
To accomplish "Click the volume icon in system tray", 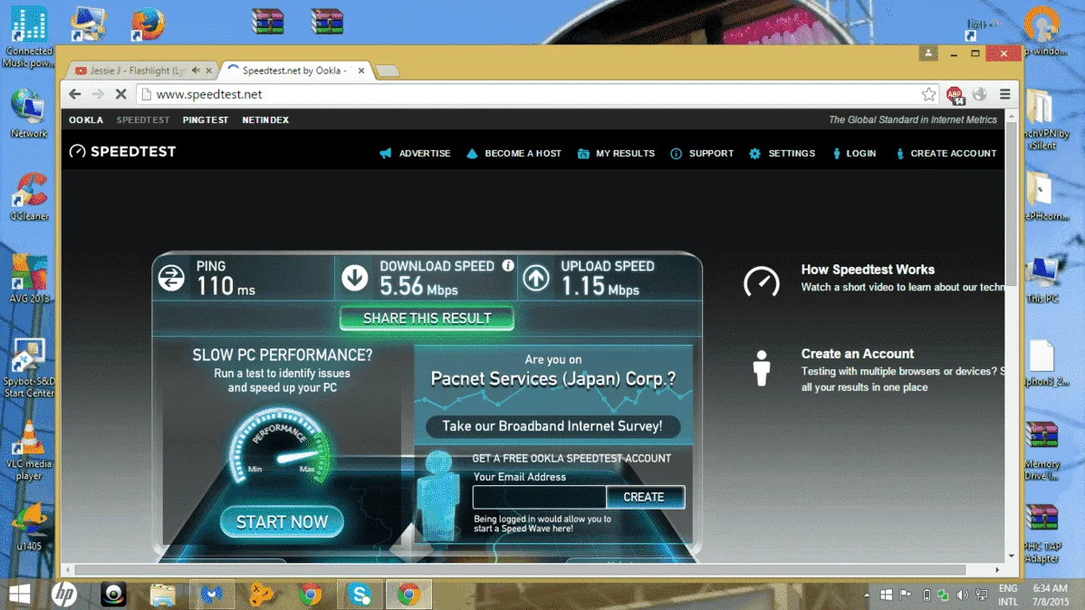I will click(x=962, y=595).
